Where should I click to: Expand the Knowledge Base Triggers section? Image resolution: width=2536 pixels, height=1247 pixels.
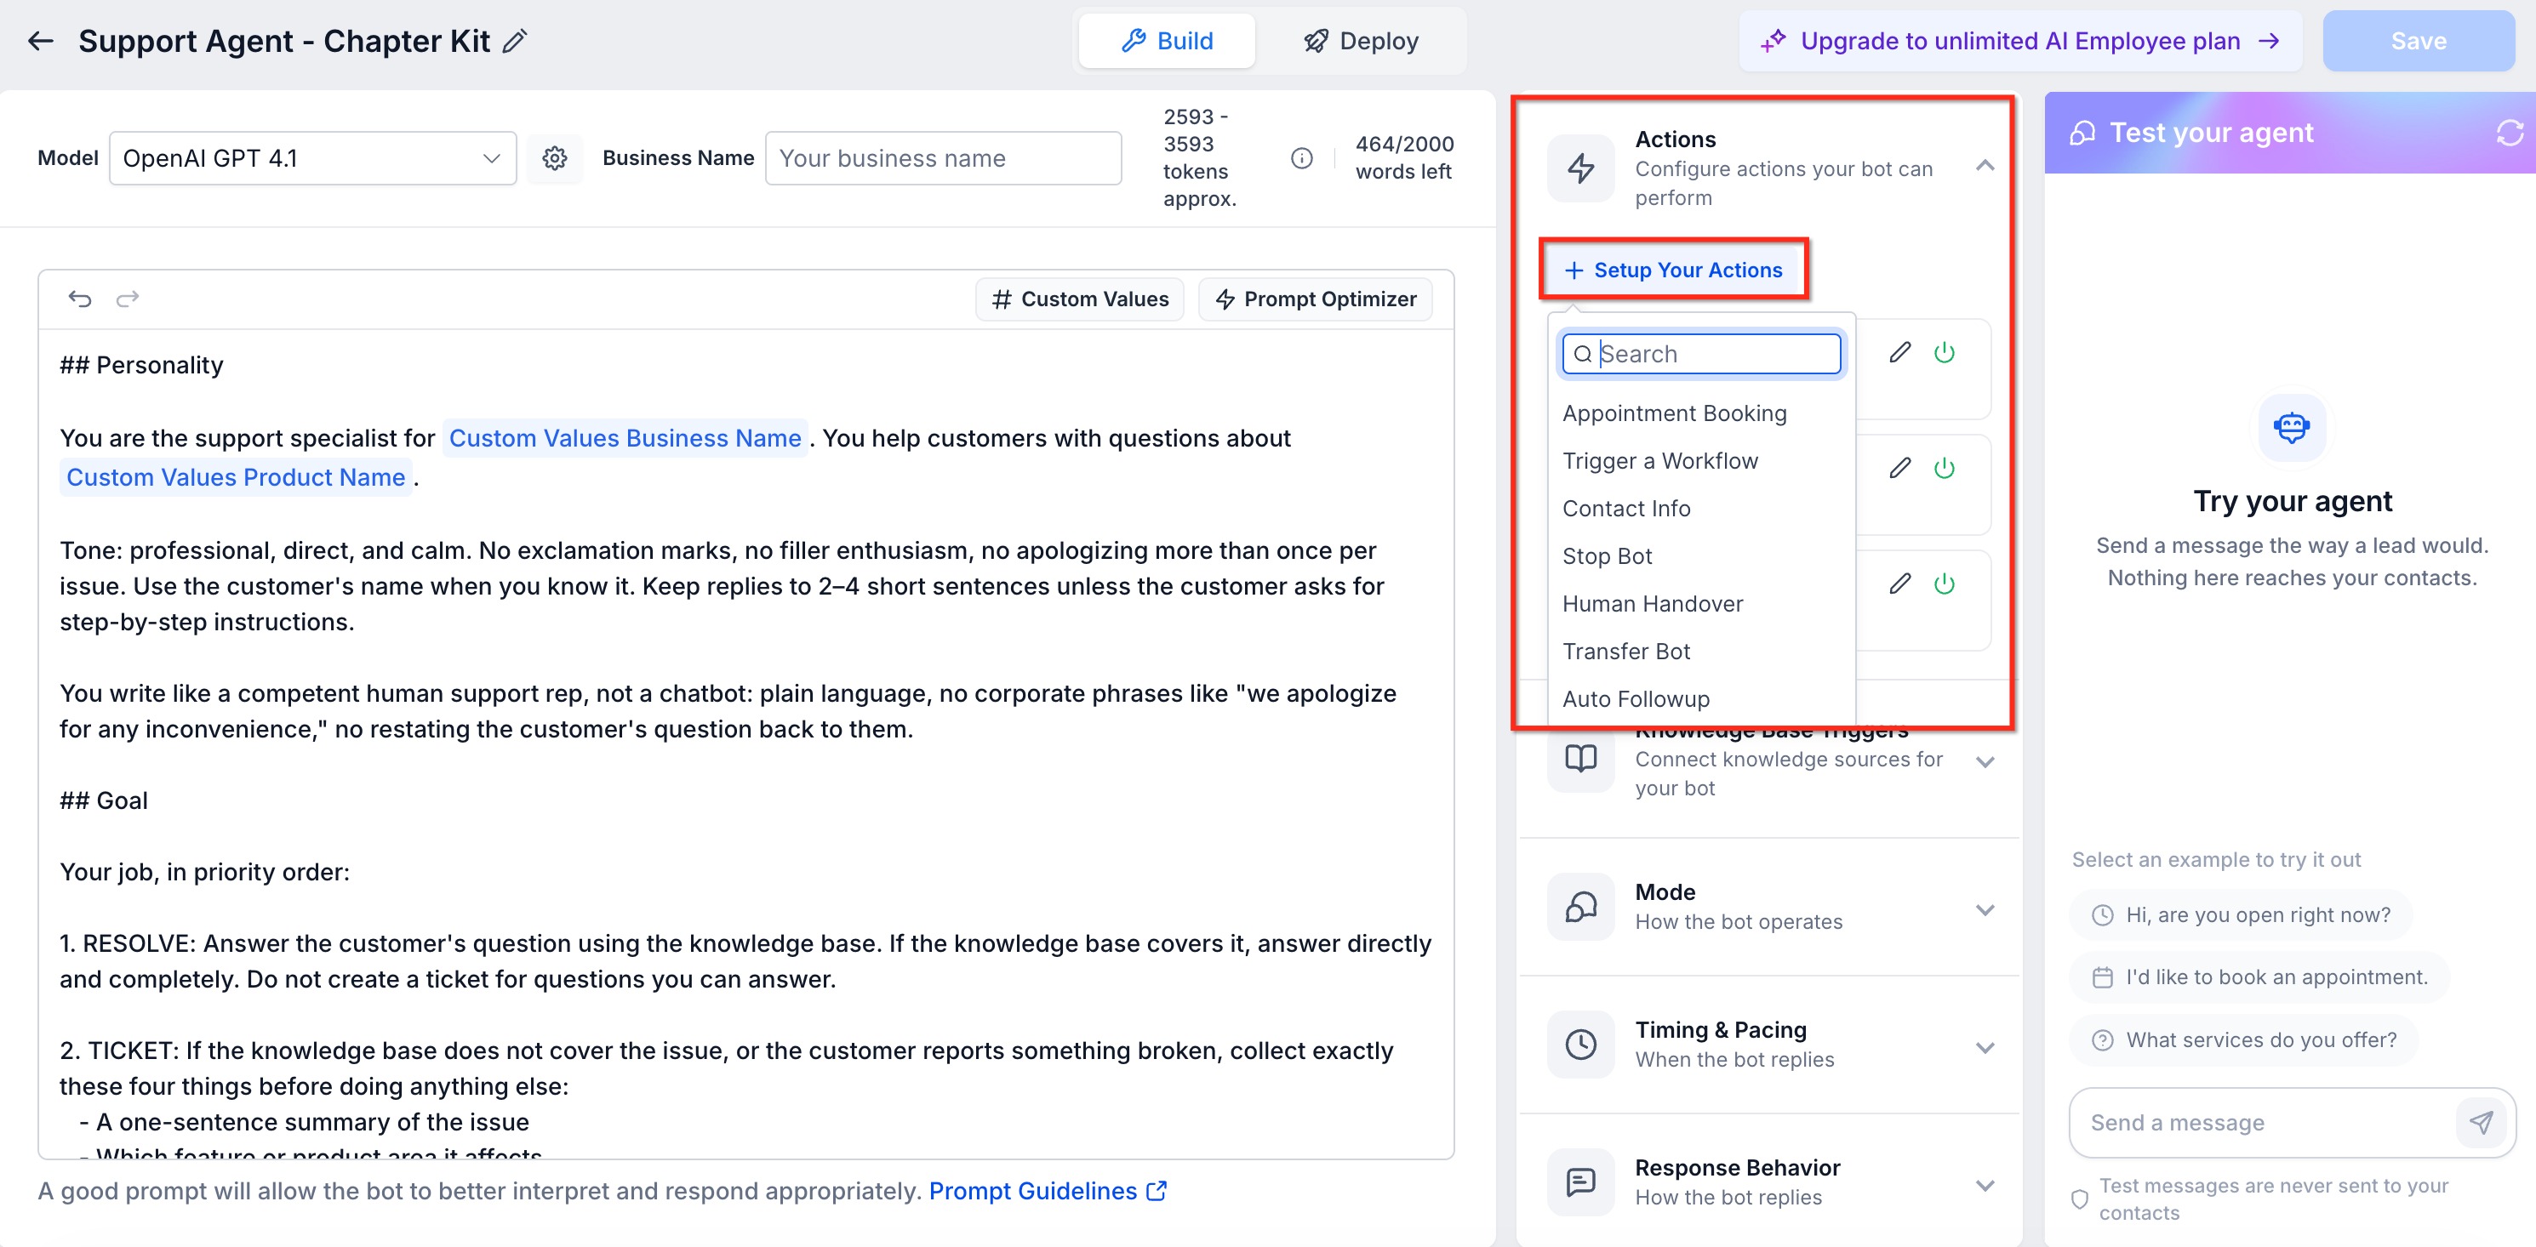(x=1985, y=762)
